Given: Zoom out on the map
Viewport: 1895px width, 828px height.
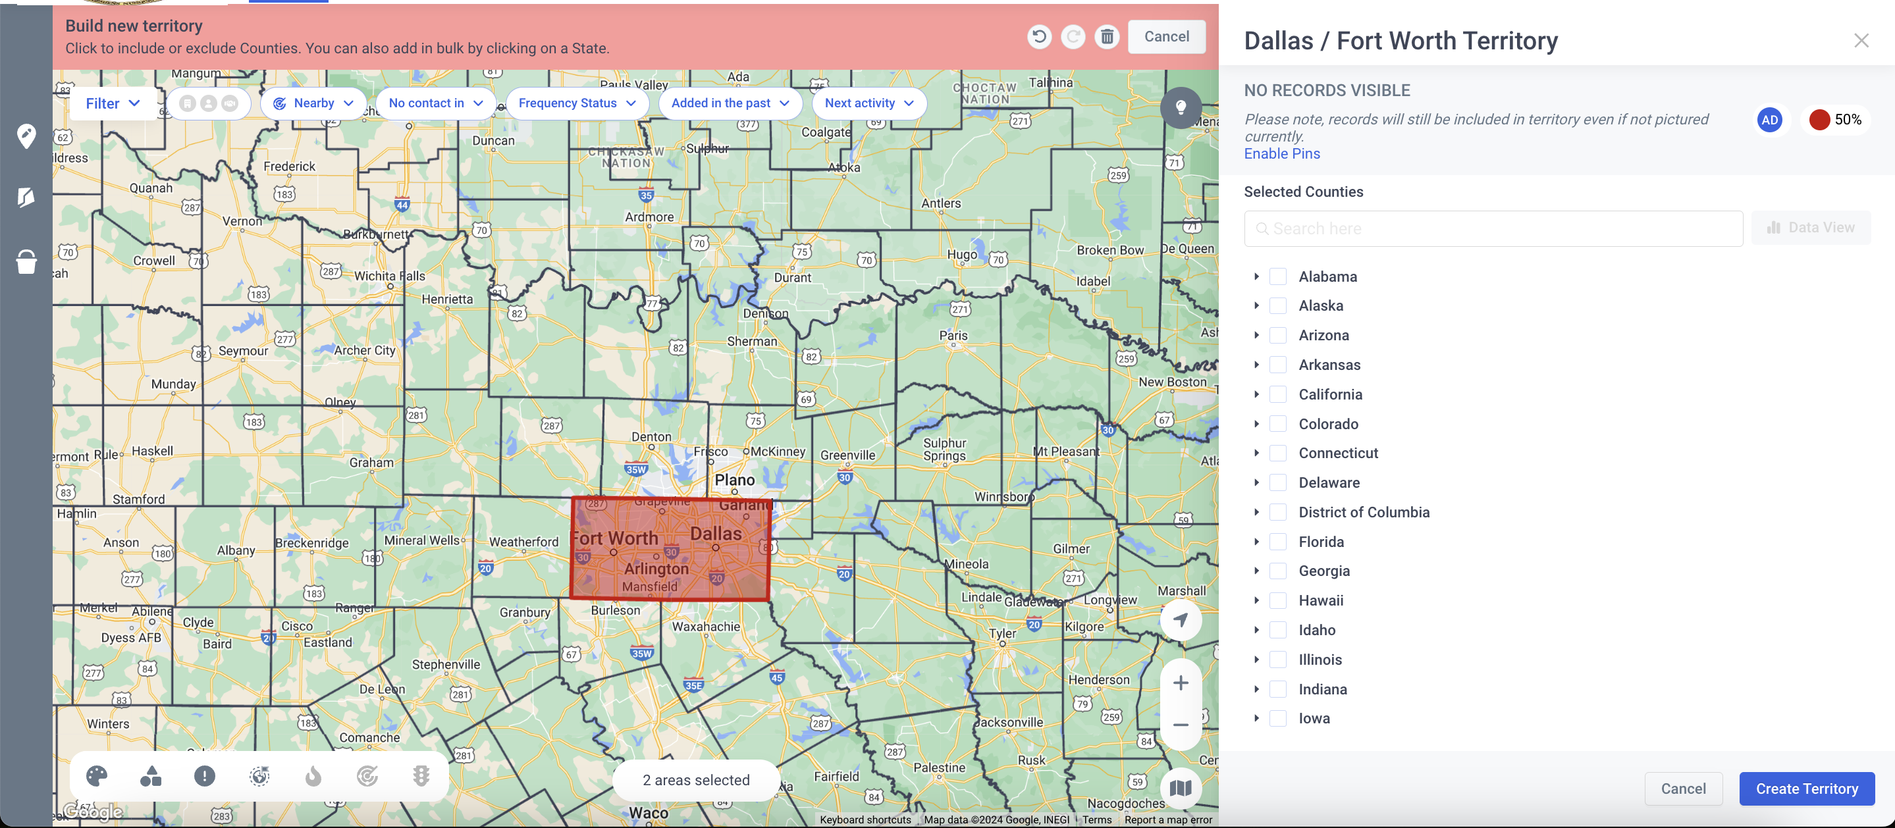Looking at the screenshot, I should tap(1181, 725).
